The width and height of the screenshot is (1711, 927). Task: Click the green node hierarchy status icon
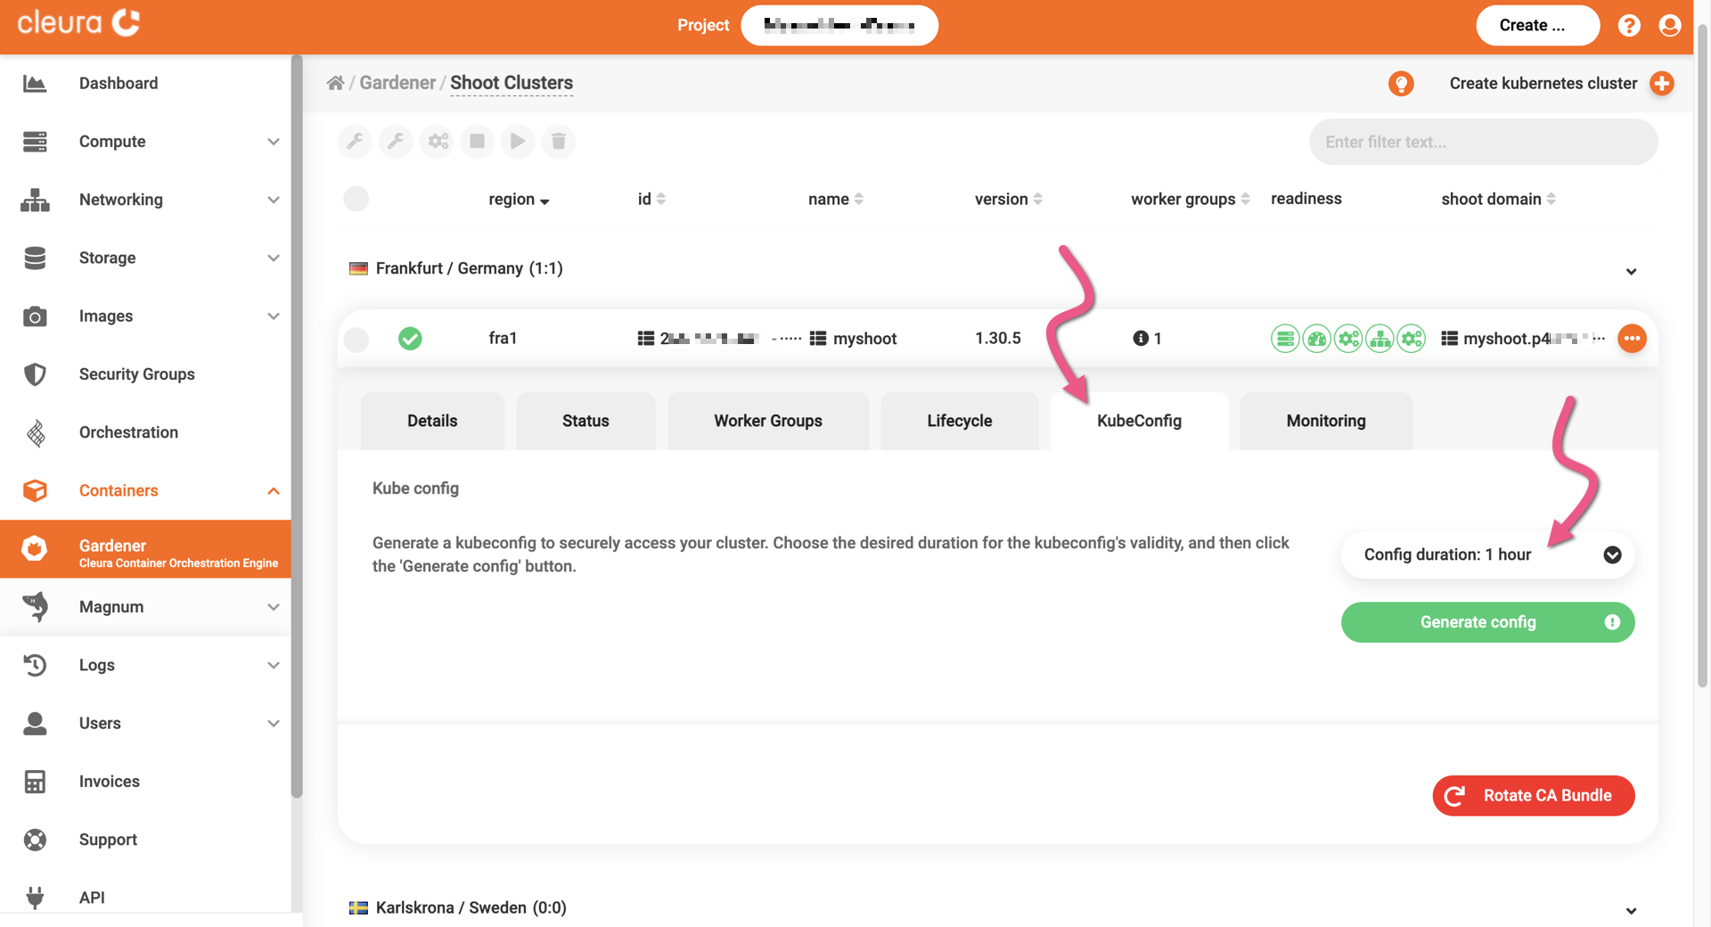[1379, 339]
